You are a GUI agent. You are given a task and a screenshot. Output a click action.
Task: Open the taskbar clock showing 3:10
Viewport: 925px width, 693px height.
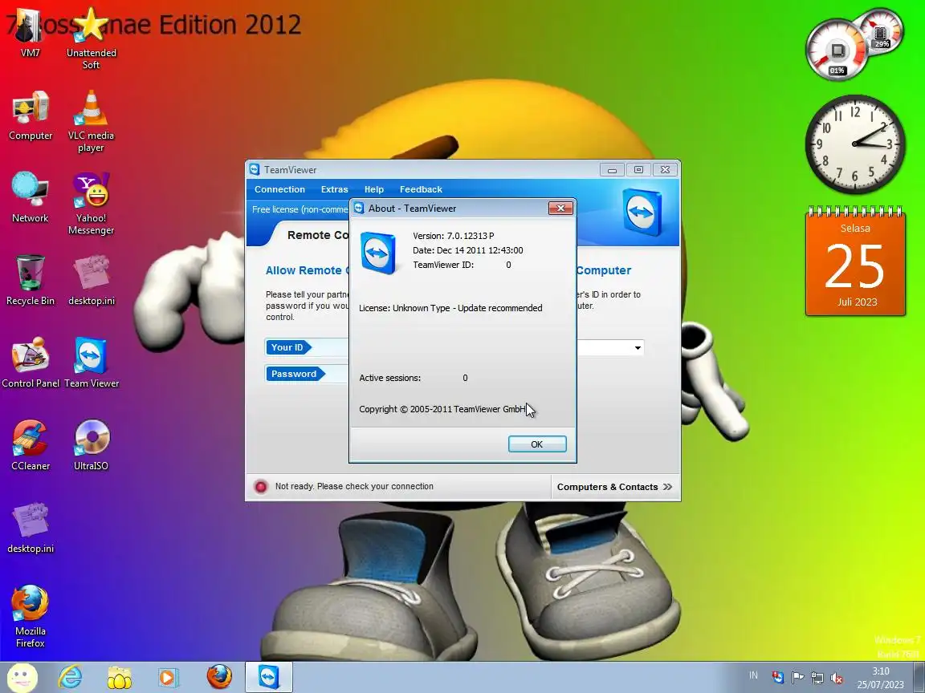(x=880, y=678)
